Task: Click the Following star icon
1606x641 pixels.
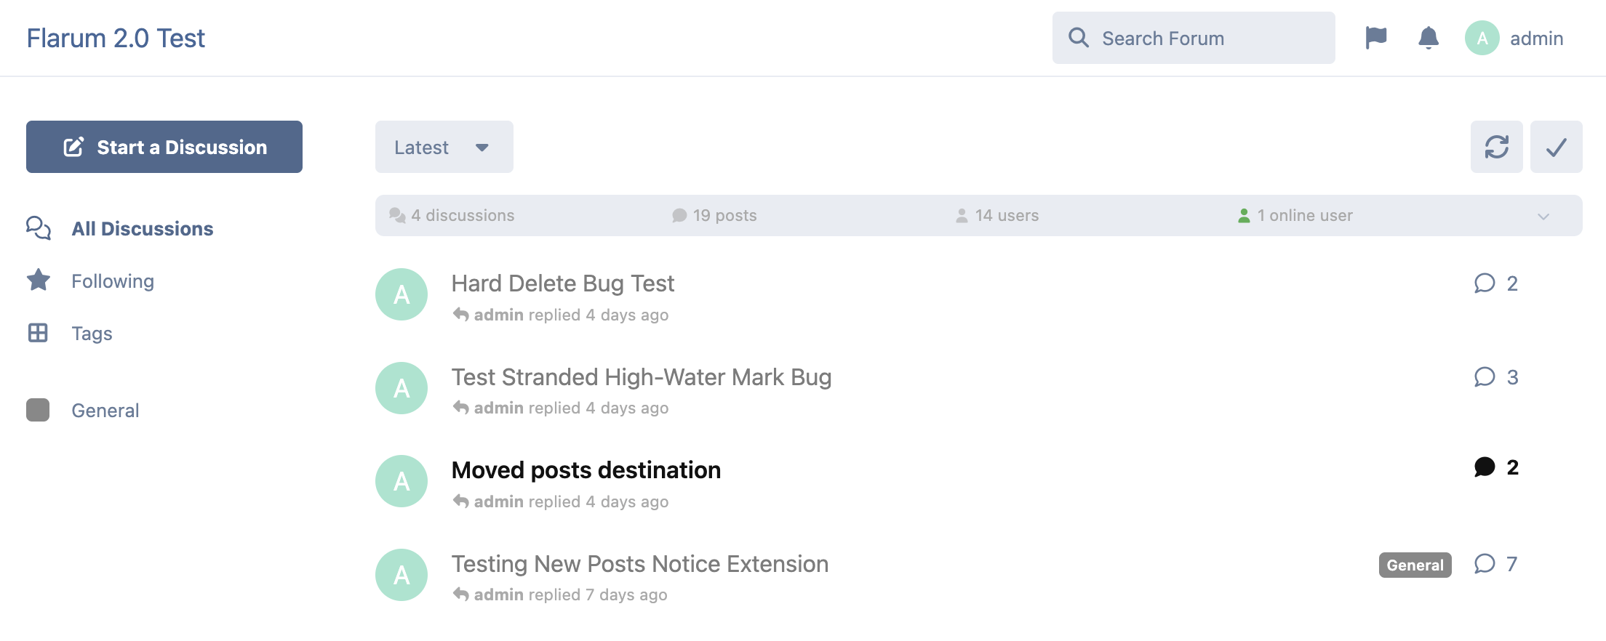Action: tap(38, 281)
